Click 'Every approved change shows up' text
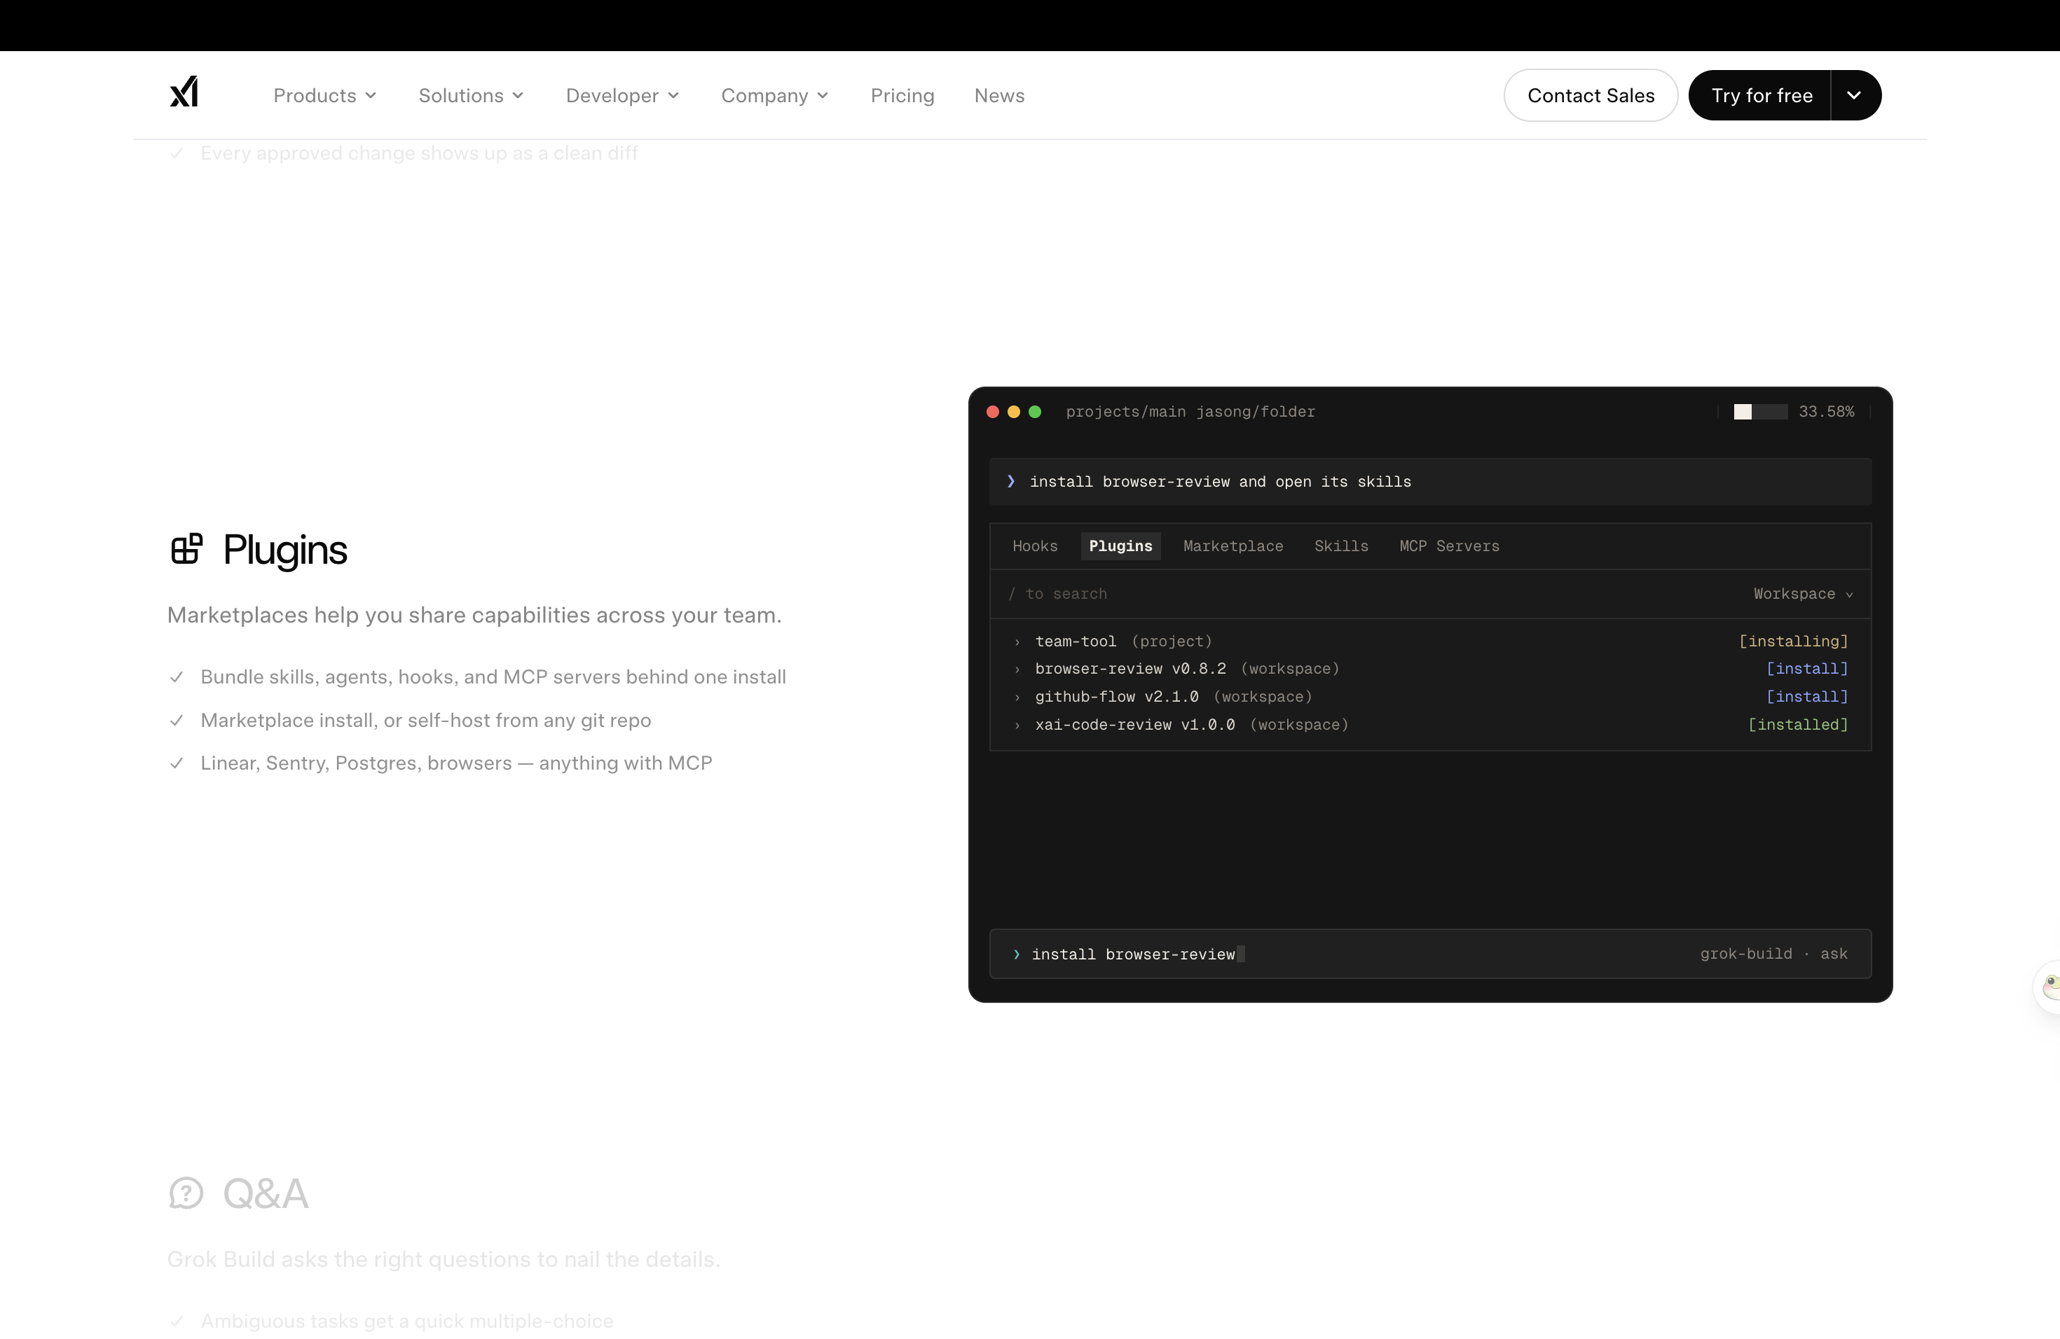The width and height of the screenshot is (2060, 1339). click(419, 153)
